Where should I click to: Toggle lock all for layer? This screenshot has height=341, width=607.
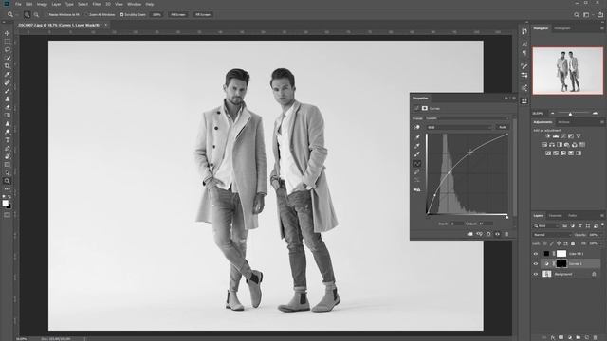click(573, 243)
